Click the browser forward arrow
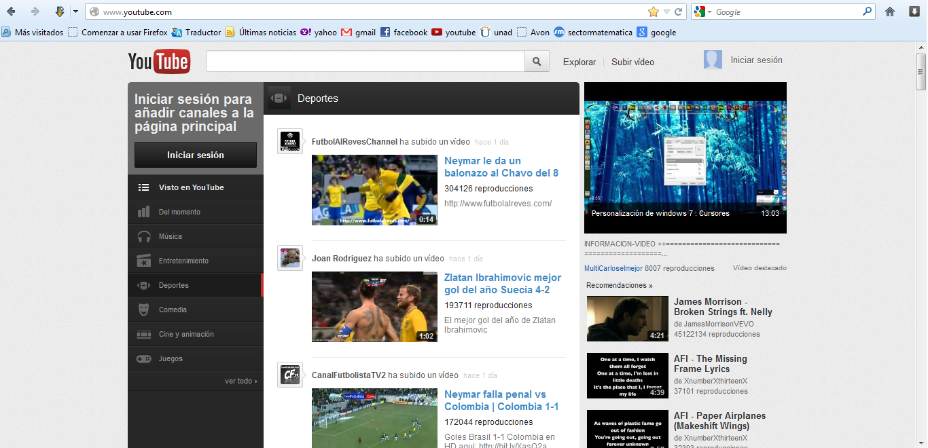 [x=35, y=12]
